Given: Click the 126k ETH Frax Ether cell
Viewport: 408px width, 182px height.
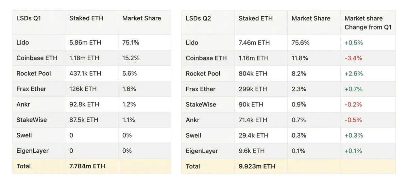Looking at the screenshot, I should pos(83,89).
